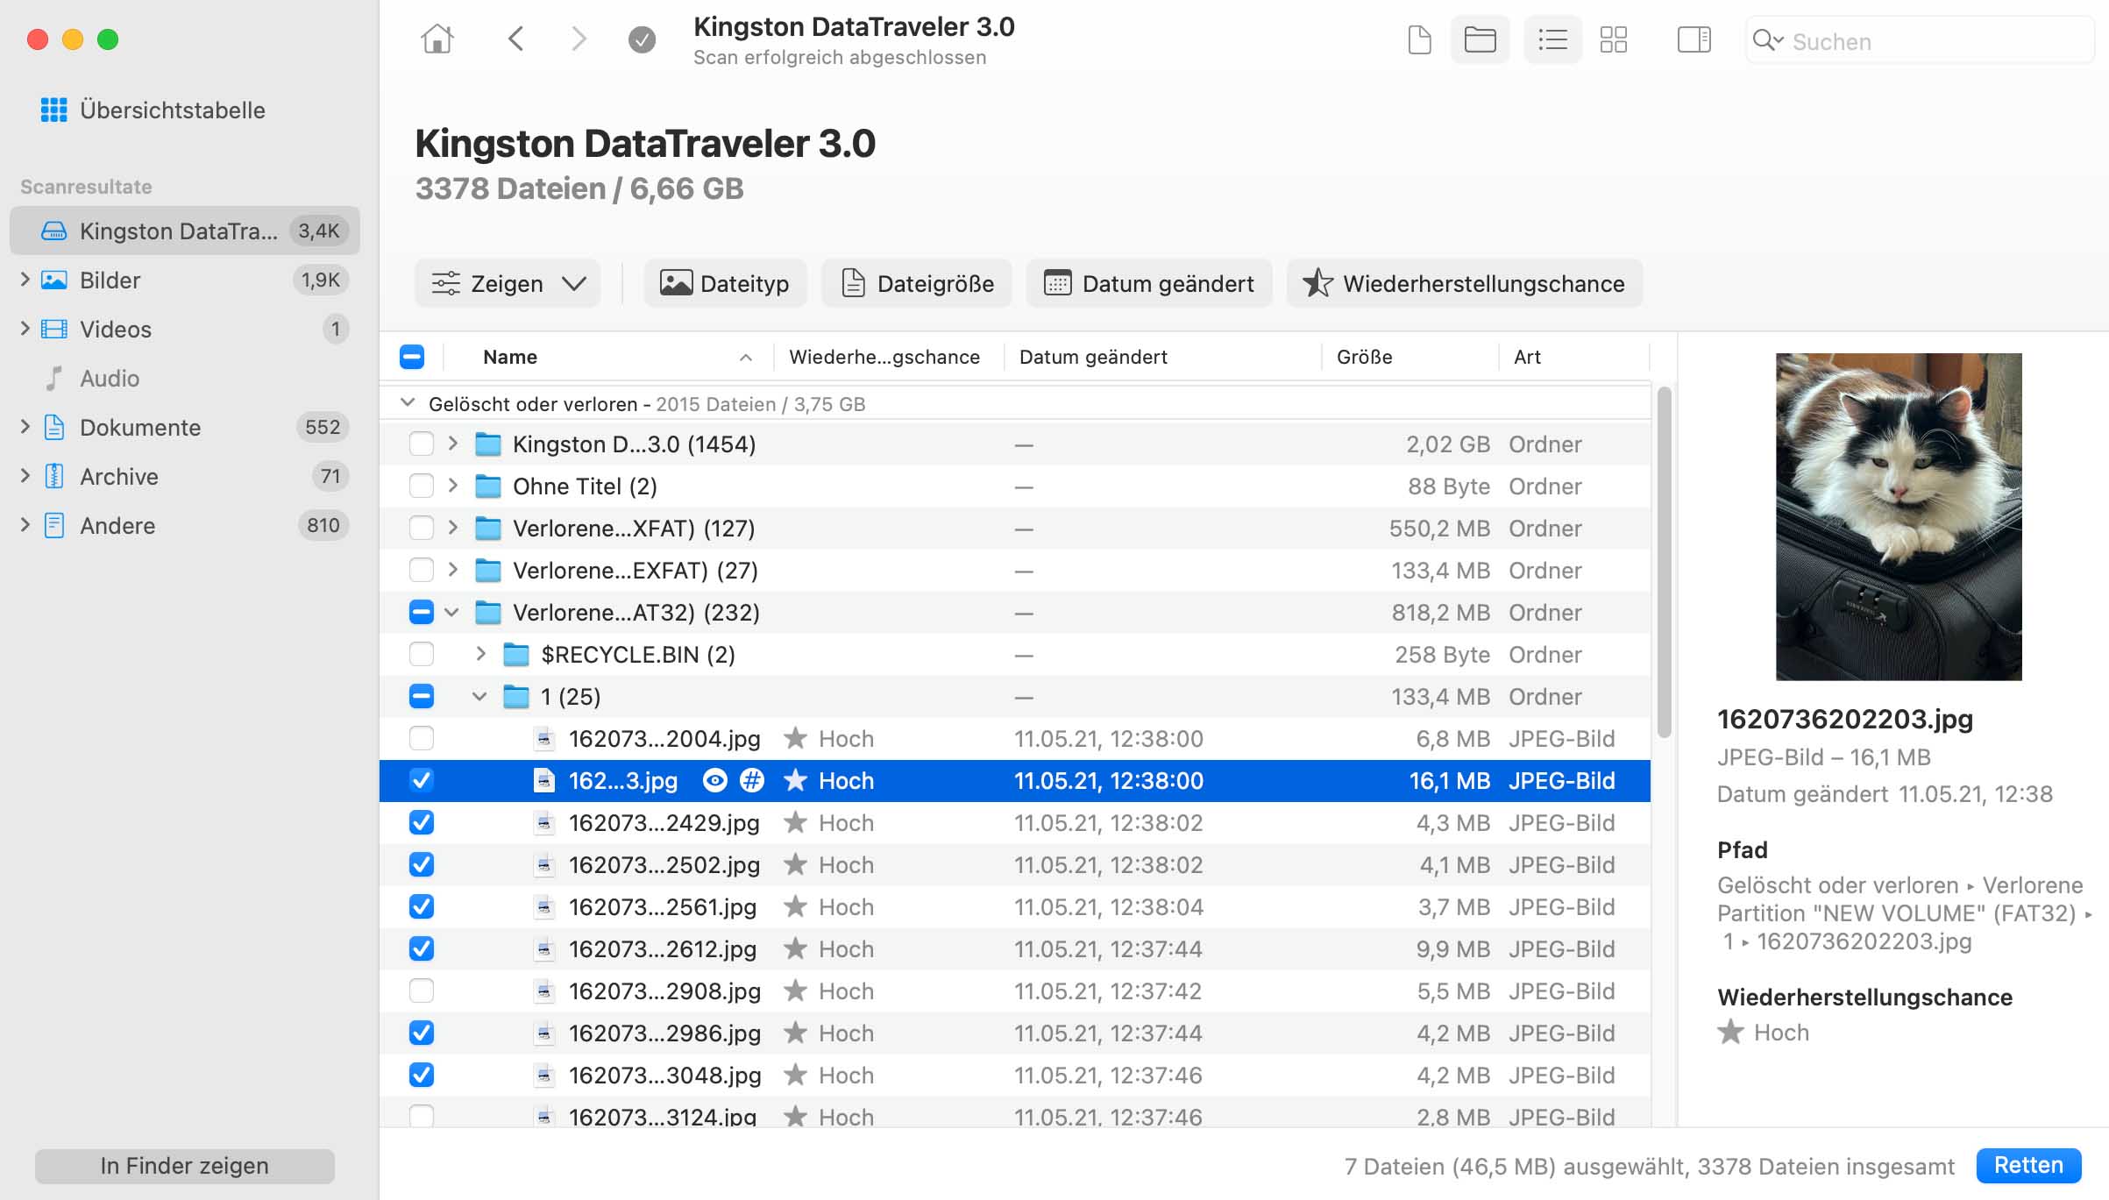Click the file icon of 162073...2004.jpg
The height and width of the screenshot is (1200, 2109).
point(544,739)
